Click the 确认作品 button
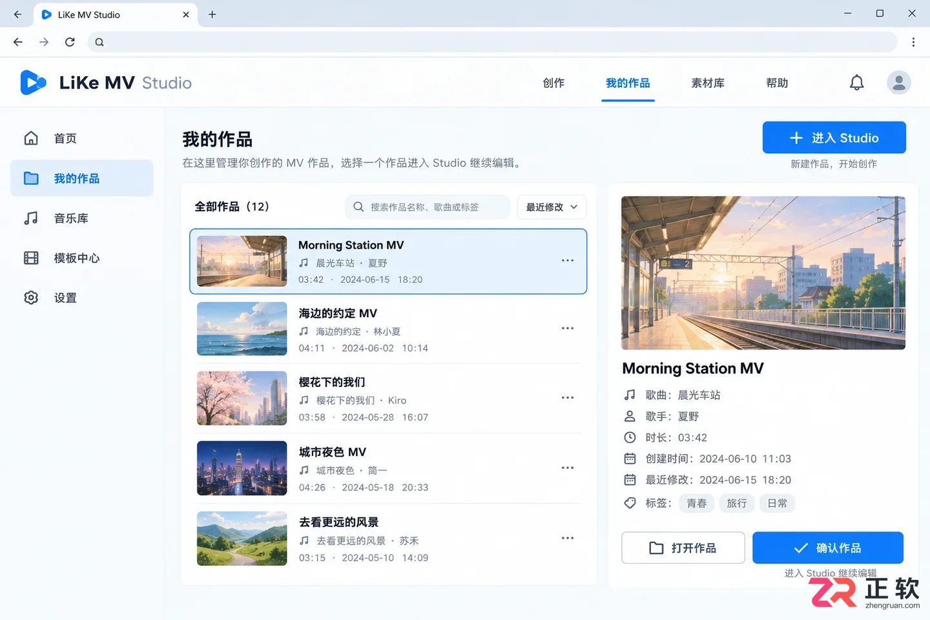 pyautogui.click(x=828, y=548)
